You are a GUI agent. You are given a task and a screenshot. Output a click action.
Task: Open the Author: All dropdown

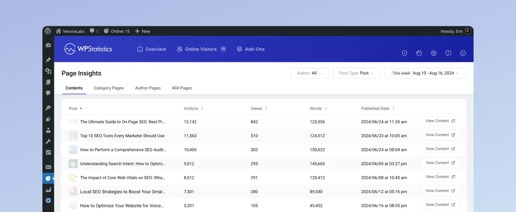coord(309,73)
